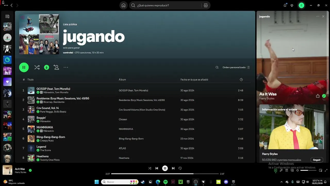
Task: Open Discord from the taskbar
Action: pos(226,182)
